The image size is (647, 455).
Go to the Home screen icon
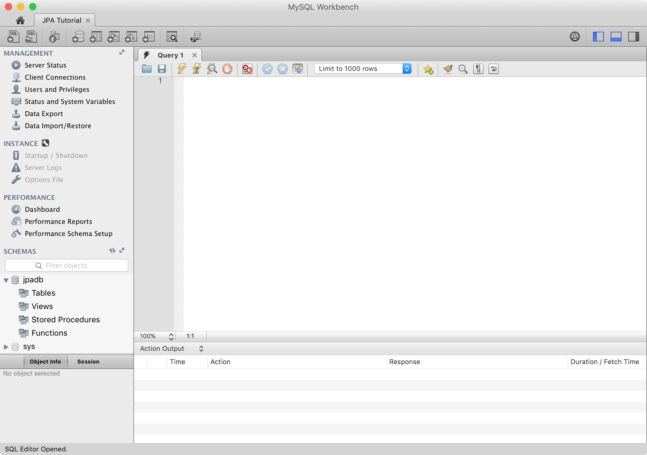tap(20, 20)
